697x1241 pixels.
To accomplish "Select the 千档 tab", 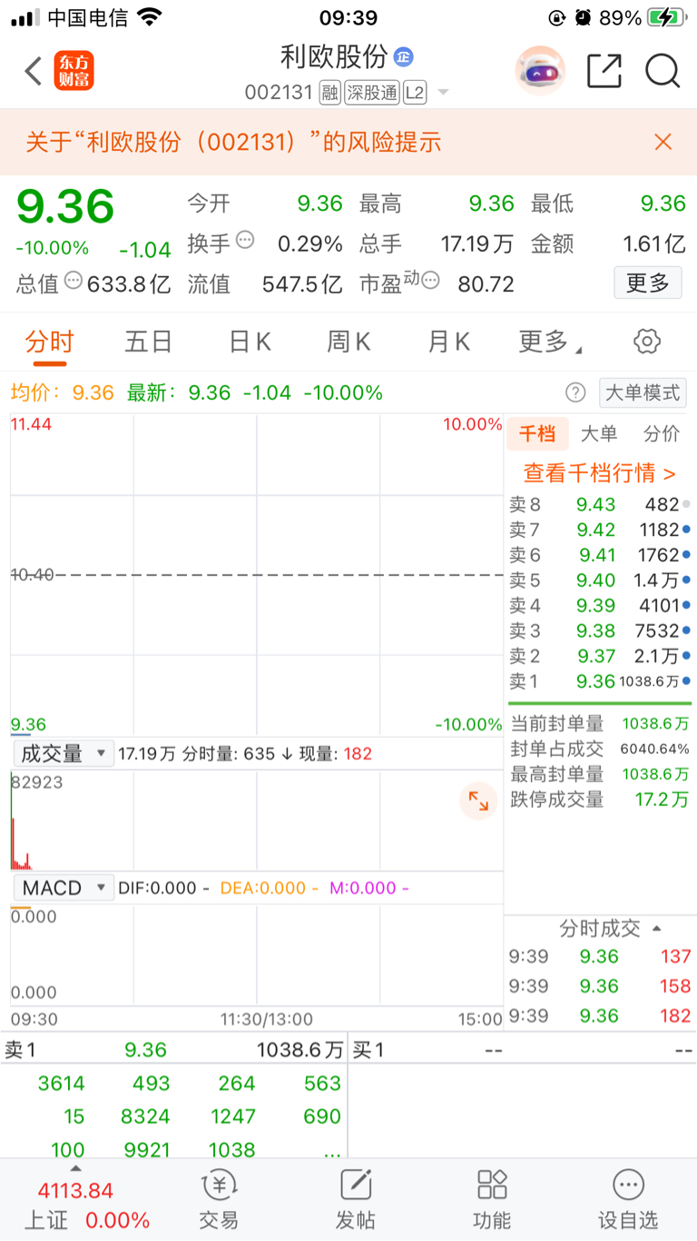I will point(537,433).
